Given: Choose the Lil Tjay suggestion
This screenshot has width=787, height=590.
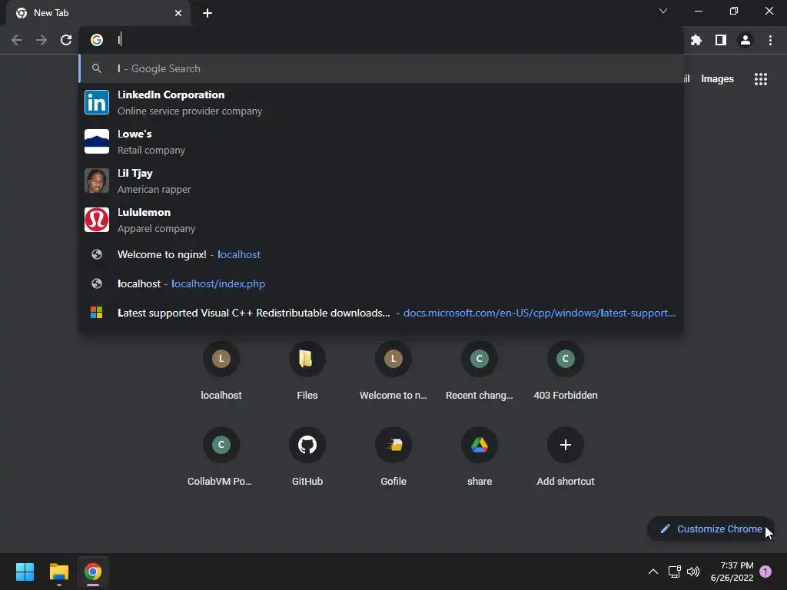Looking at the screenshot, I should tap(381, 181).
